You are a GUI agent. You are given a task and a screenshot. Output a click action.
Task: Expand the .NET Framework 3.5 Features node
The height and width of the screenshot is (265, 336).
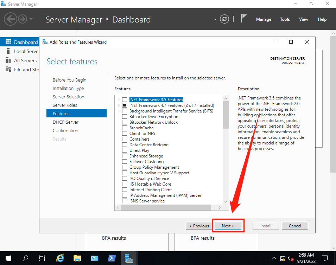[119, 100]
